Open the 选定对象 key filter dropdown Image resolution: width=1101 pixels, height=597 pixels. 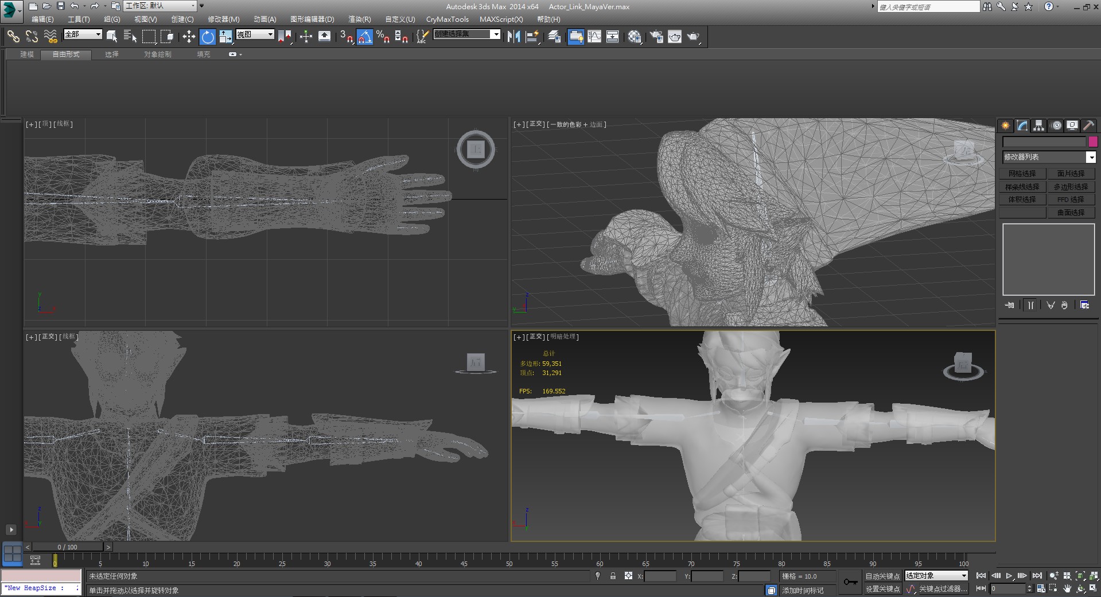pos(936,575)
